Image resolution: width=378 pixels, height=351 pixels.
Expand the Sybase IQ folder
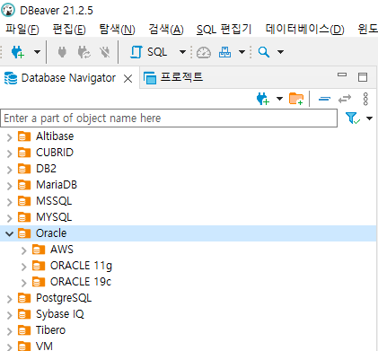(9, 315)
